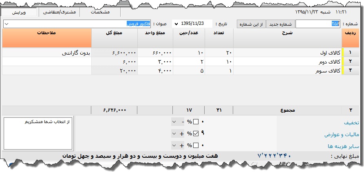Click the مبلغ کل column header

[x=115, y=38]
